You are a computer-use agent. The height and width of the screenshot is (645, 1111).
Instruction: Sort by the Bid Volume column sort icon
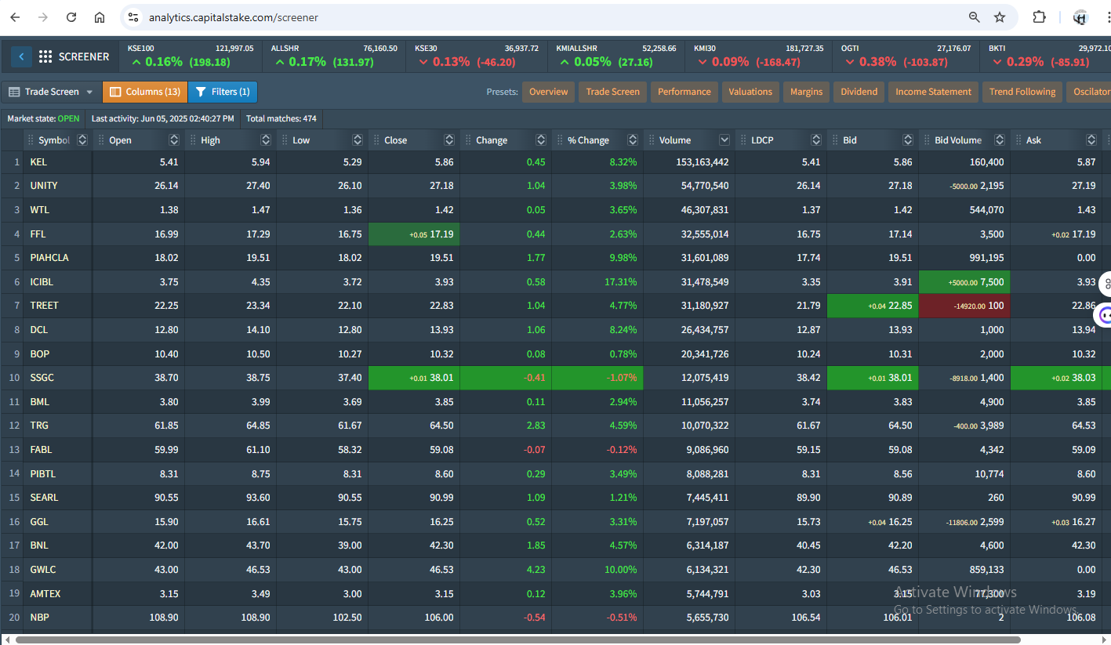pyautogui.click(x=1000, y=140)
